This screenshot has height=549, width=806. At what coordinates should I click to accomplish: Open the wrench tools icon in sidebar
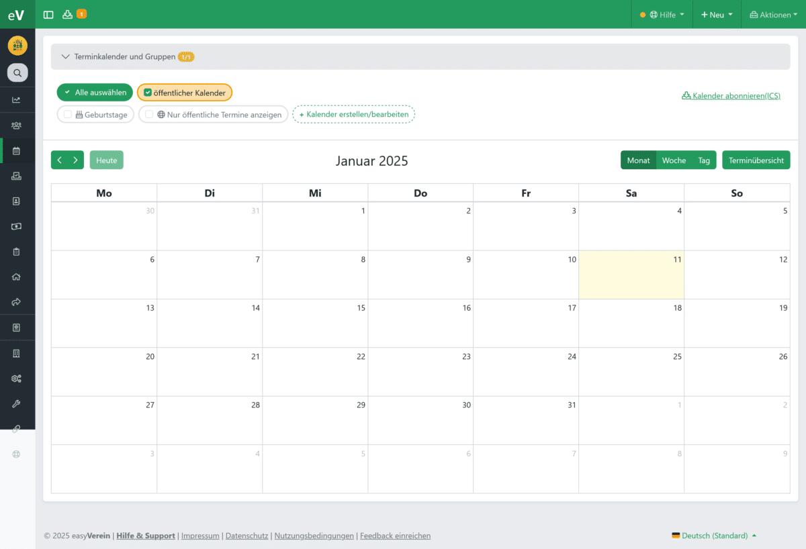(17, 404)
